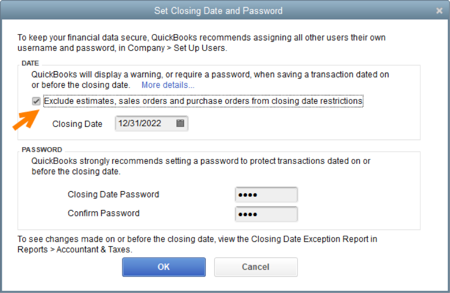This screenshot has width=450, height=293.
Task: Click the DATE group heading
Action: pos(30,63)
